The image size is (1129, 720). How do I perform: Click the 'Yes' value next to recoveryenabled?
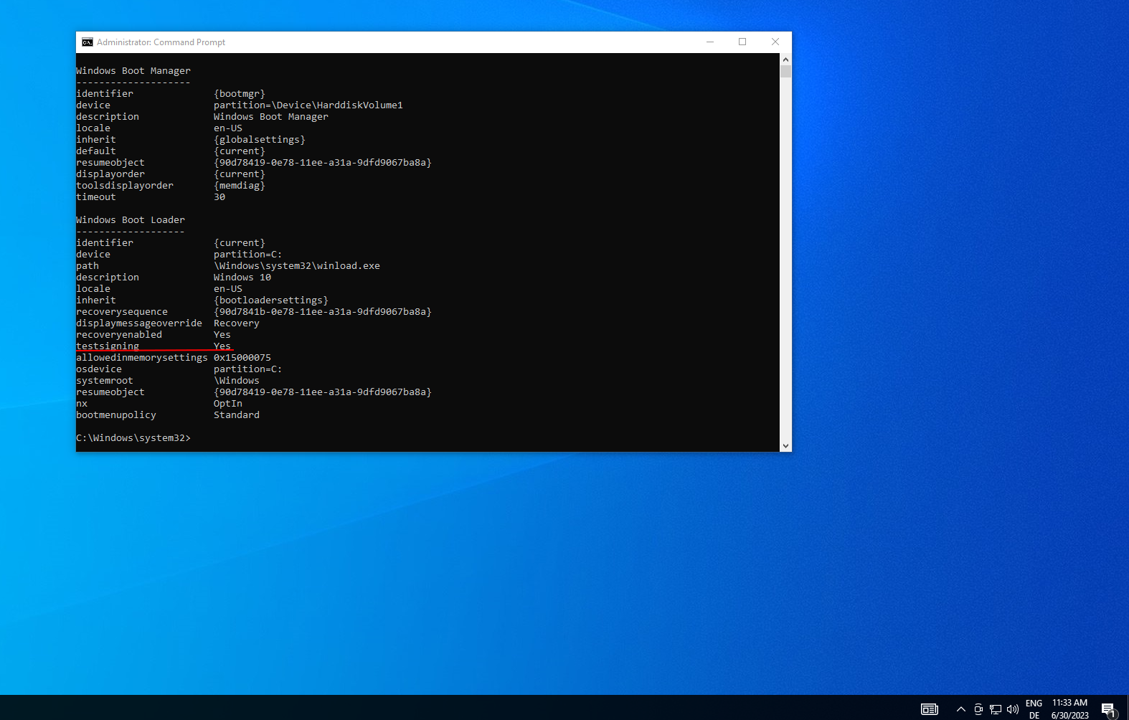[222, 335]
